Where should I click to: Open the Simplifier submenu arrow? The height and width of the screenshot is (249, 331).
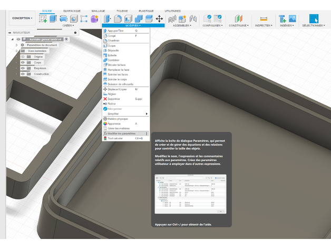click(146, 114)
